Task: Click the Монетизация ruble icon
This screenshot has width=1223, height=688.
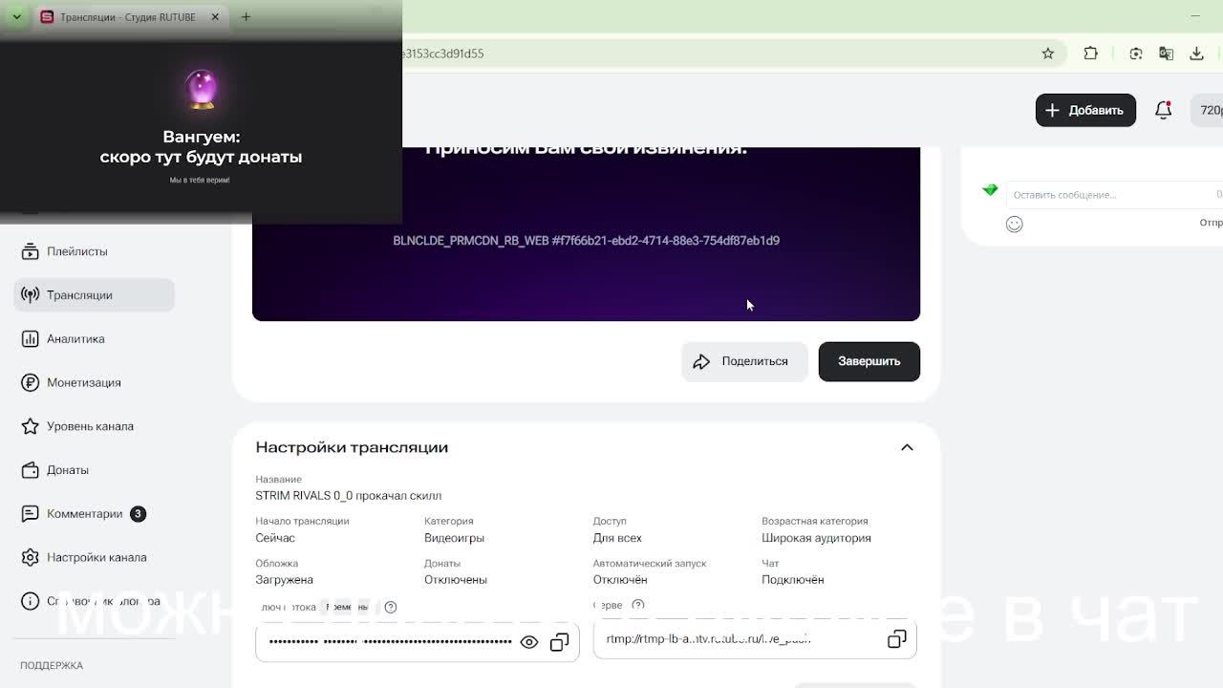Action: pyautogui.click(x=31, y=382)
